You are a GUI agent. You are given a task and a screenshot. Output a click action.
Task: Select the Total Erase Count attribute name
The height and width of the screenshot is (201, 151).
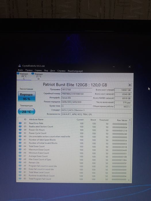tap(37, 146)
